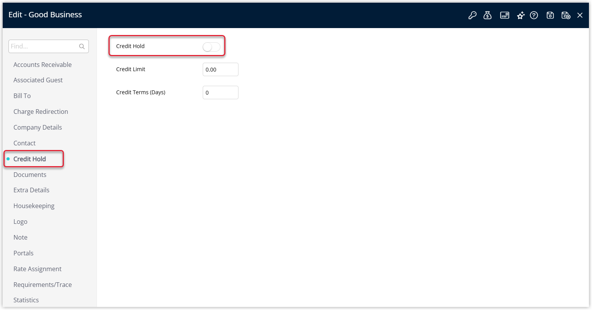The width and height of the screenshot is (592, 310).
Task: Click the sparkling stars icon
Action: click(521, 15)
